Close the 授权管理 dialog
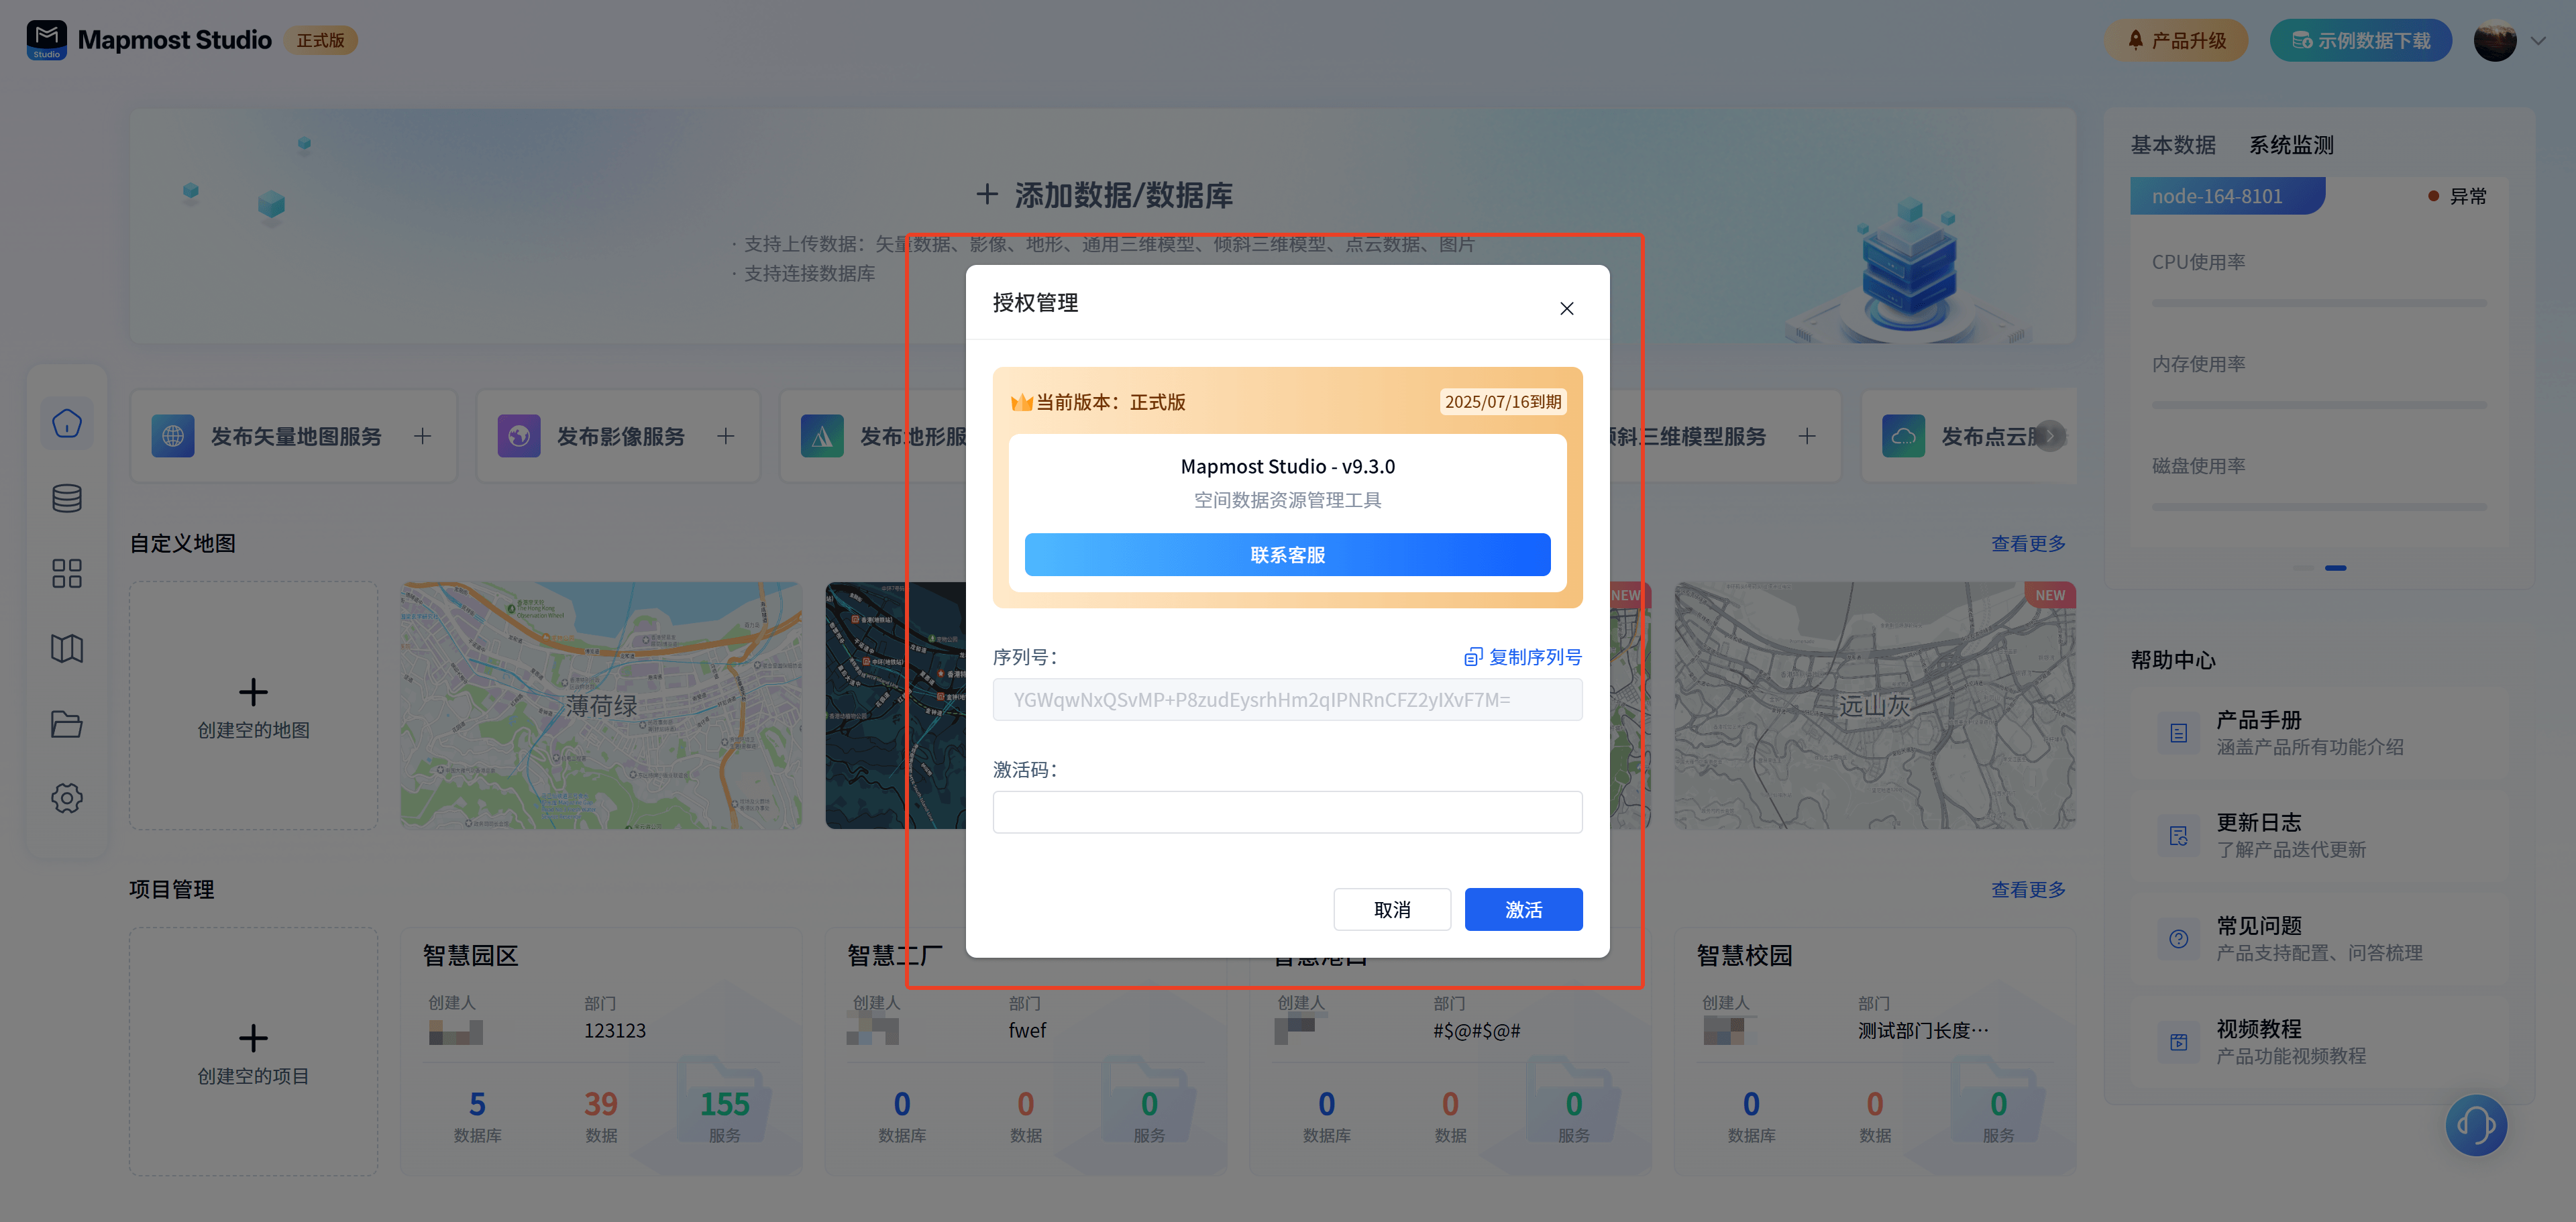The height and width of the screenshot is (1222, 2576). pos(1566,308)
